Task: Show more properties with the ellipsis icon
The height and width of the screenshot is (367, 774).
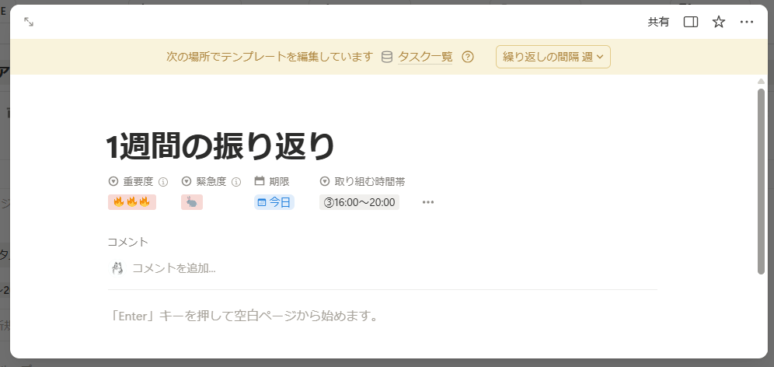Action: (x=428, y=202)
